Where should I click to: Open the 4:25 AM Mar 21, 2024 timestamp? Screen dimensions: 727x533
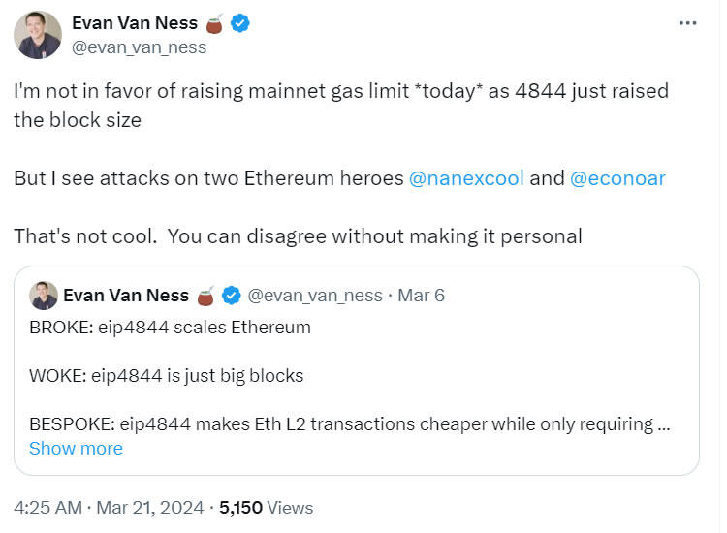pyautogui.click(x=109, y=507)
